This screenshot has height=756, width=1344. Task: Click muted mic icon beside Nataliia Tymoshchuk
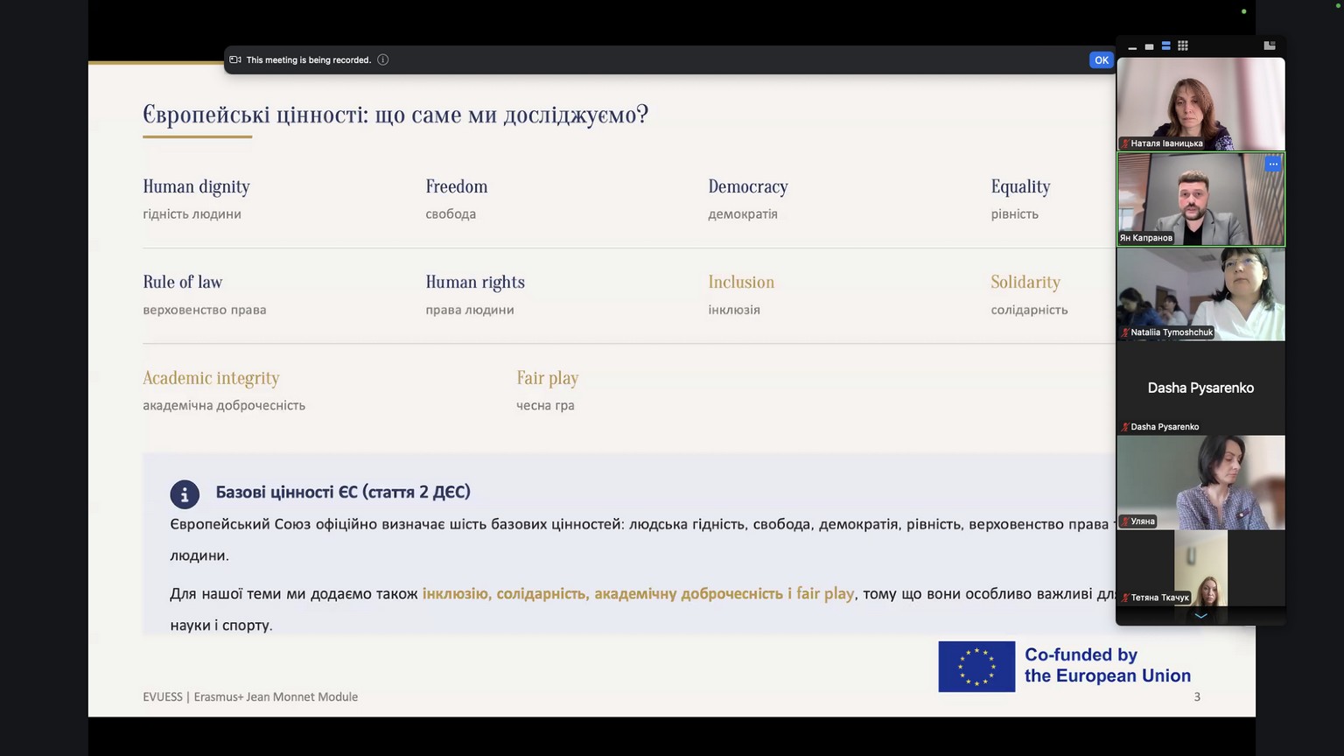(x=1125, y=332)
